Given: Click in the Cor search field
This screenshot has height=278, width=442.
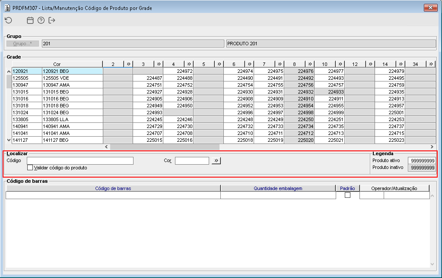Looking at the screenshot, I should pyautogui.click(x=192, y=160).
